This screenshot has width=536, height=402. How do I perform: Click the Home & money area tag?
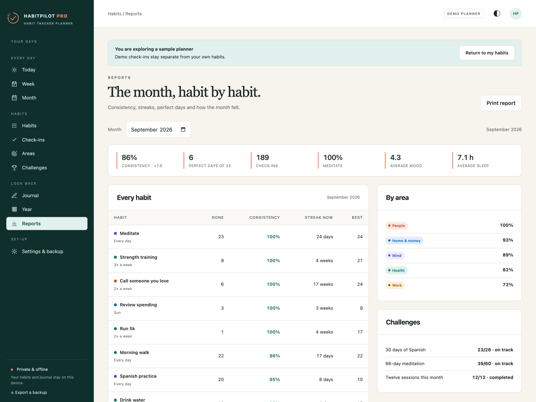point(404,241)
